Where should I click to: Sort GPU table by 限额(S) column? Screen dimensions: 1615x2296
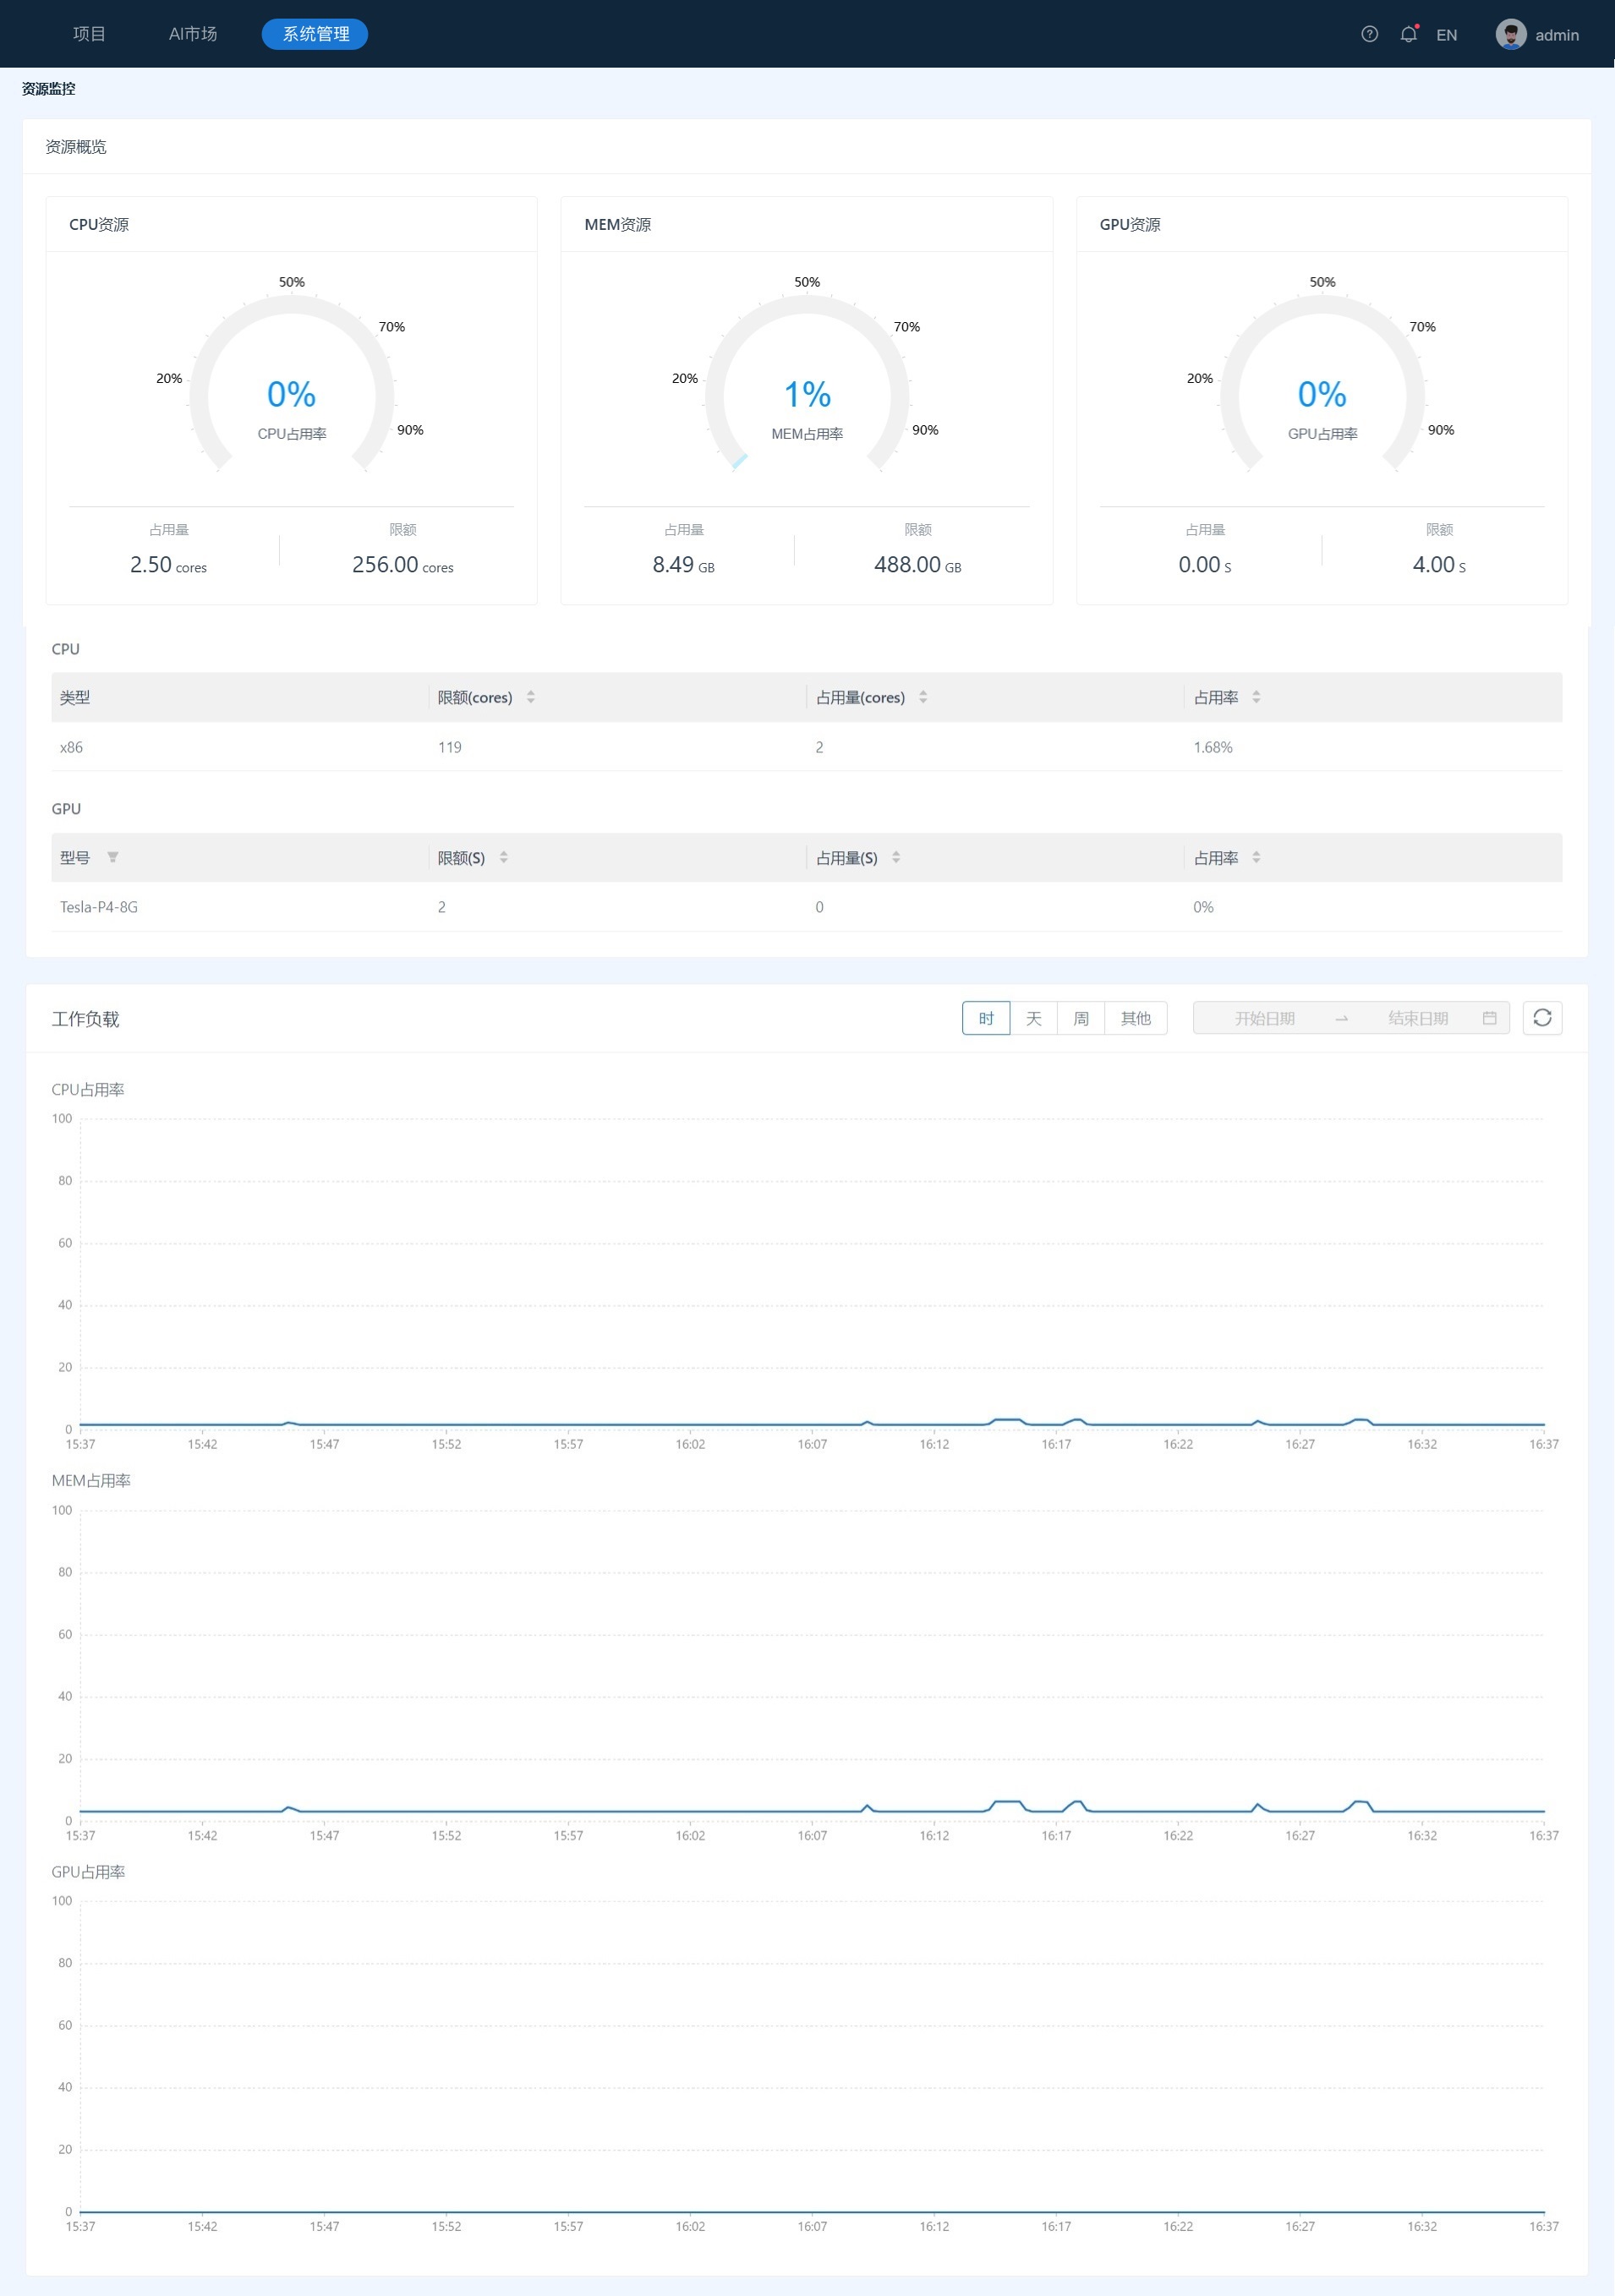tap(503, 857)
